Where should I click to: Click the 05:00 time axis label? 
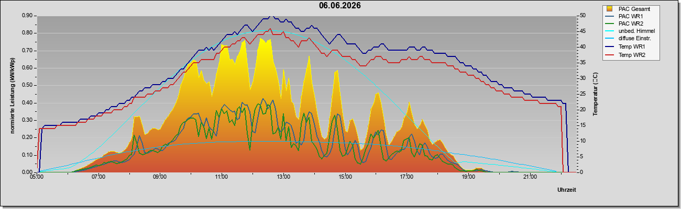[x=37, y=177]
